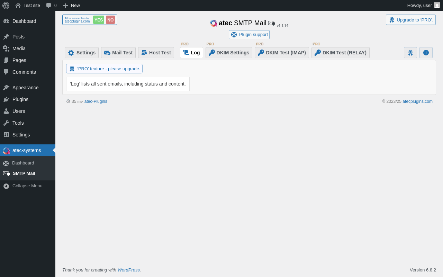Click the Appearance paintbrush icon
The image size is (443, 277).
coord(6,88)
